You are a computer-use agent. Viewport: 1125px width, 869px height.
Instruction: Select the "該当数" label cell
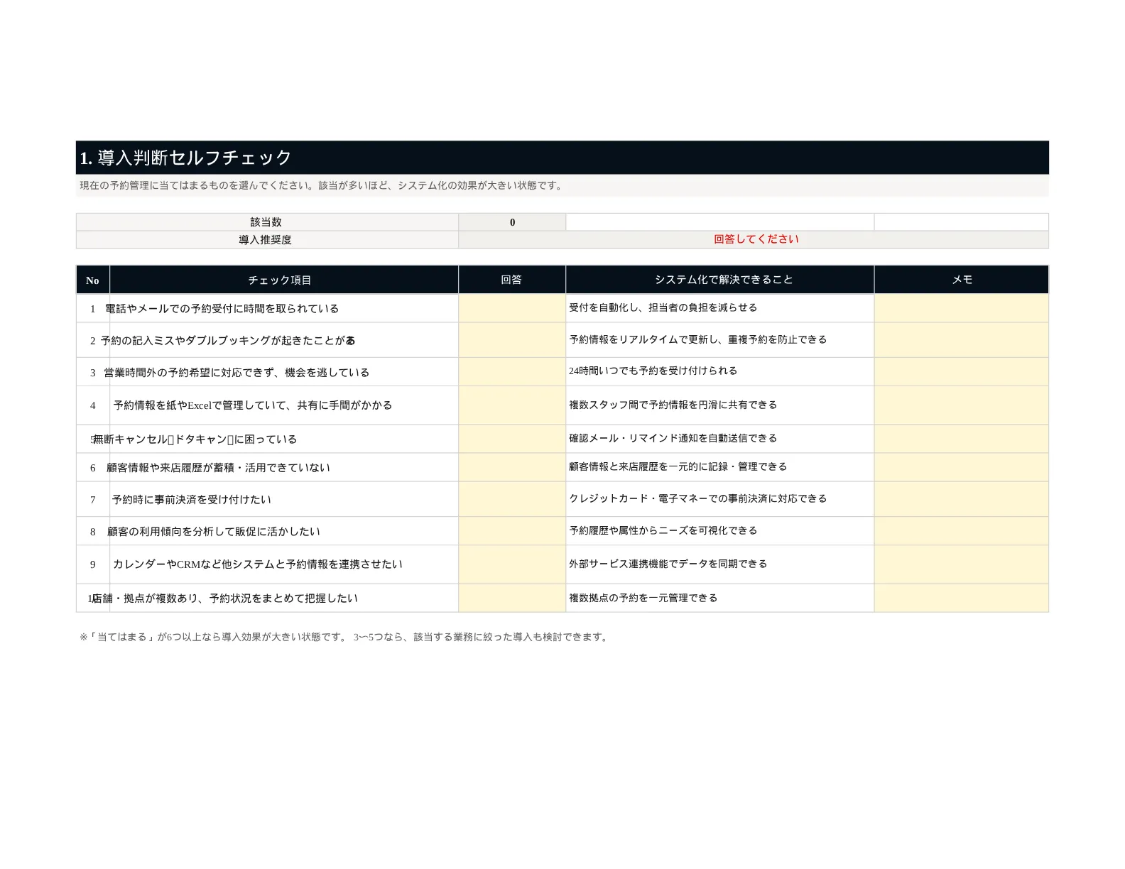(267, 222)
